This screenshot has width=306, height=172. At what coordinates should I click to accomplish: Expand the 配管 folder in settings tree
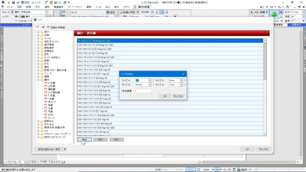[x=38, y=61]
